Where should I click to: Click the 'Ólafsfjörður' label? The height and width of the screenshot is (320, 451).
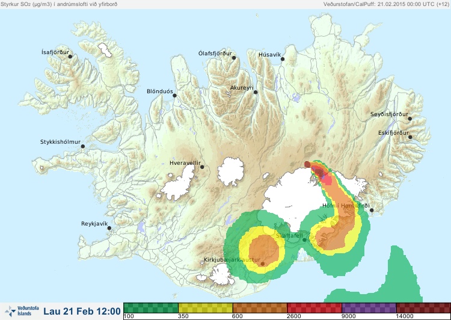215,54
